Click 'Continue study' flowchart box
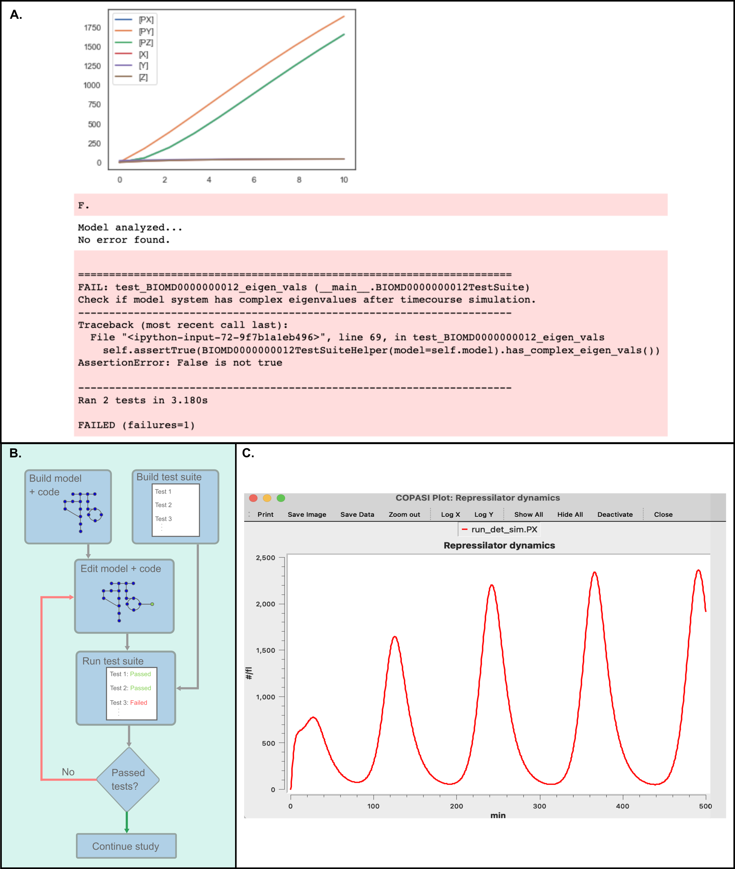This screenshot has width=735, height=869. (x=126, y=846)
